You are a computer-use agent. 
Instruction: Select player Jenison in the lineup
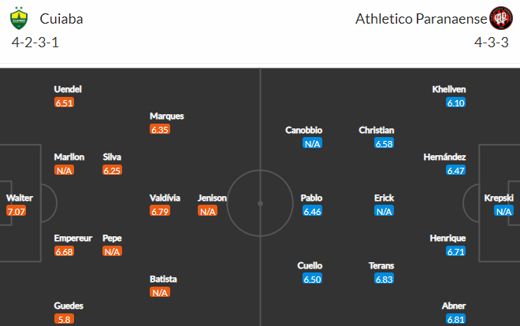click(212, 198)
